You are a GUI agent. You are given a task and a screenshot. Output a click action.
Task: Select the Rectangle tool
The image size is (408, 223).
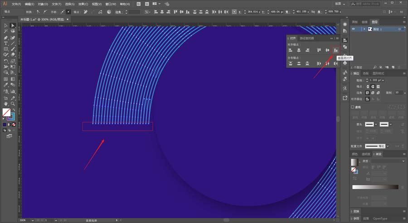tap(6, 49)
